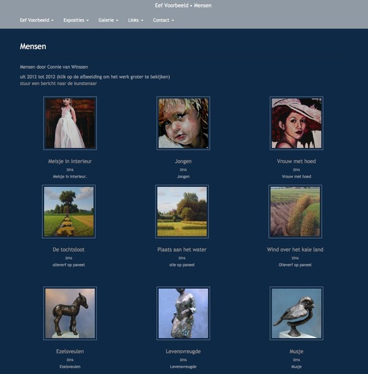Open the Ezelsveulen sculpture thumbnail

[x=70, y=313]
